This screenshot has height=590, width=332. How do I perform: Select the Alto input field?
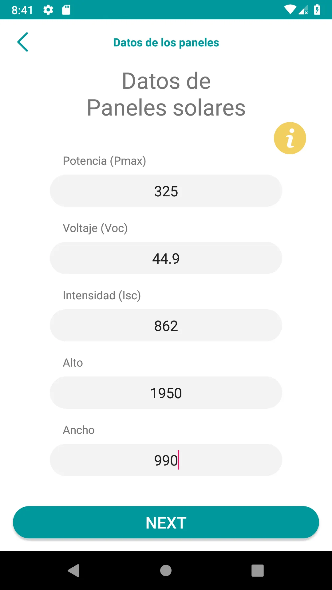166,393
